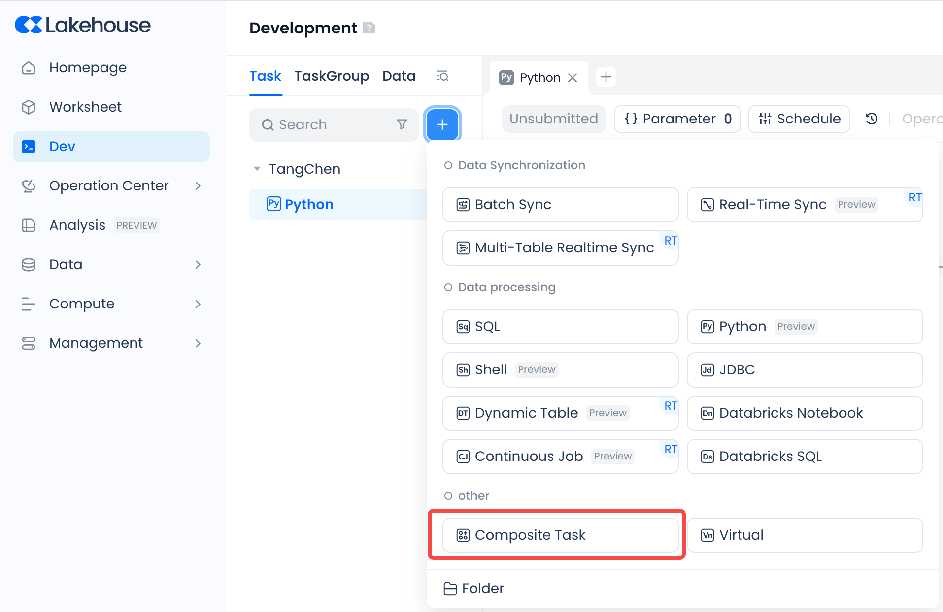Image resolution: width=943 pixels, height=612 pixels.
Task: Switch to the TaskGroup tab
Action: coord(332,76)
